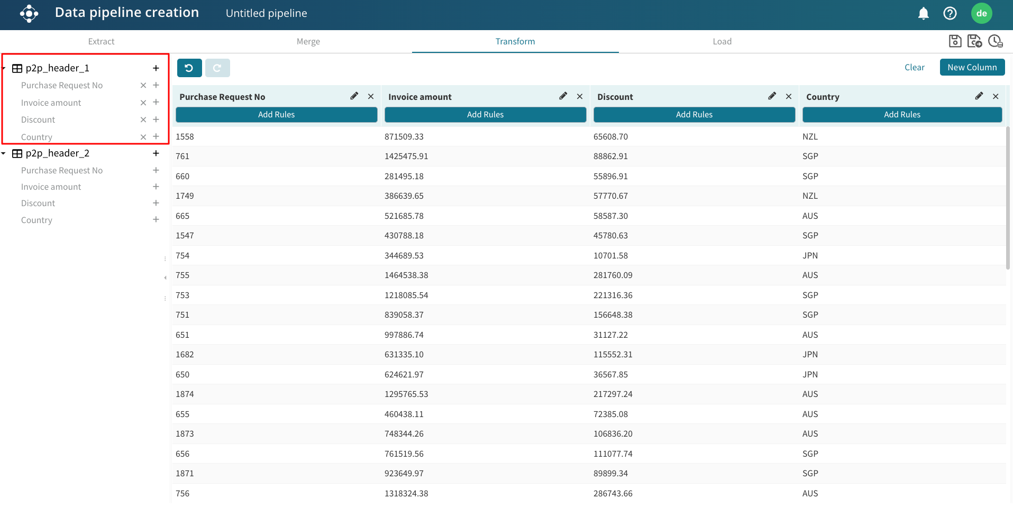Collapse the left sidebar panel arrow

point(165,278)
